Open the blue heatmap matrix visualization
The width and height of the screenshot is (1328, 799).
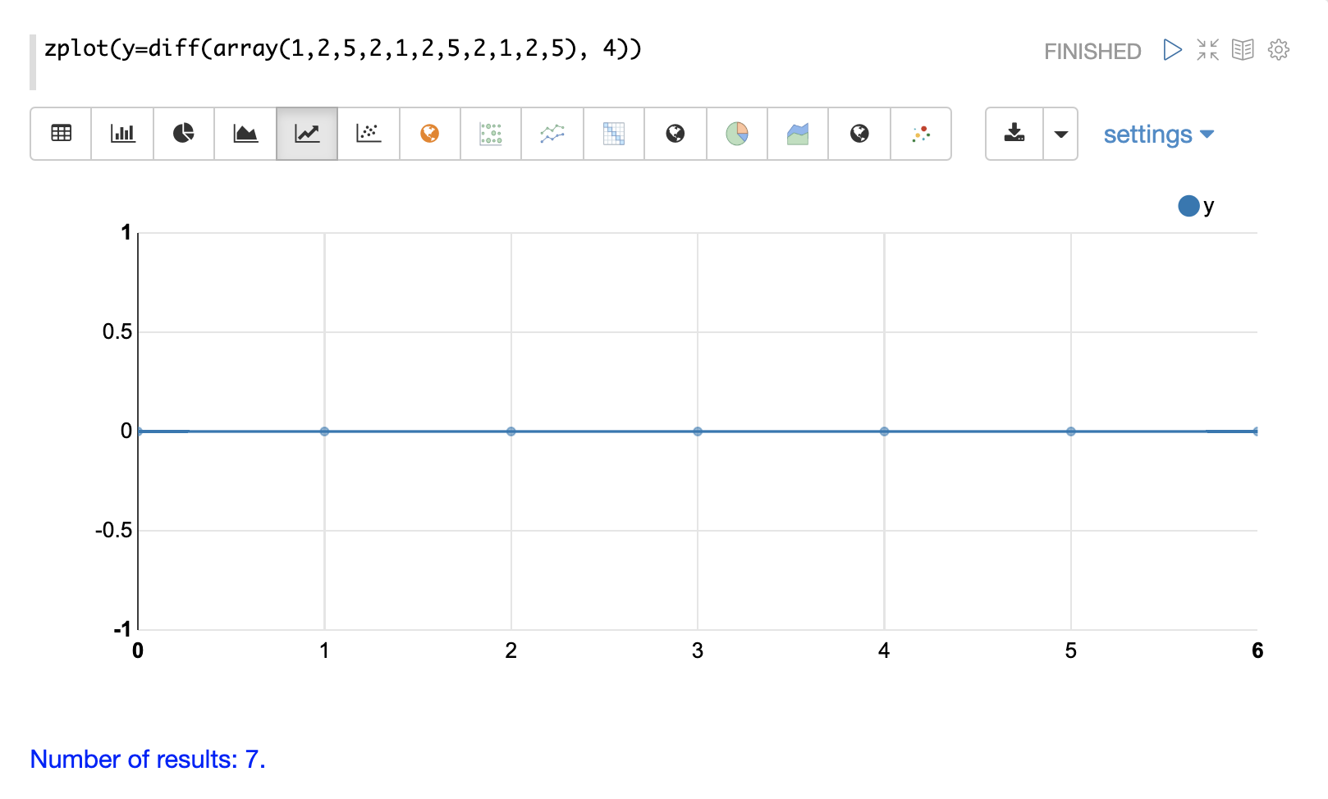[614, 134]
